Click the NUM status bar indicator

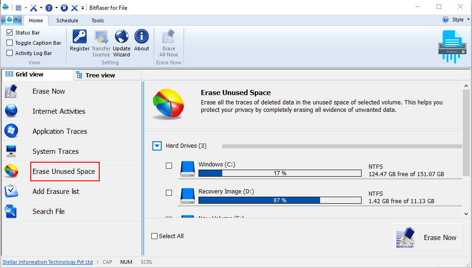click(126, 262)
